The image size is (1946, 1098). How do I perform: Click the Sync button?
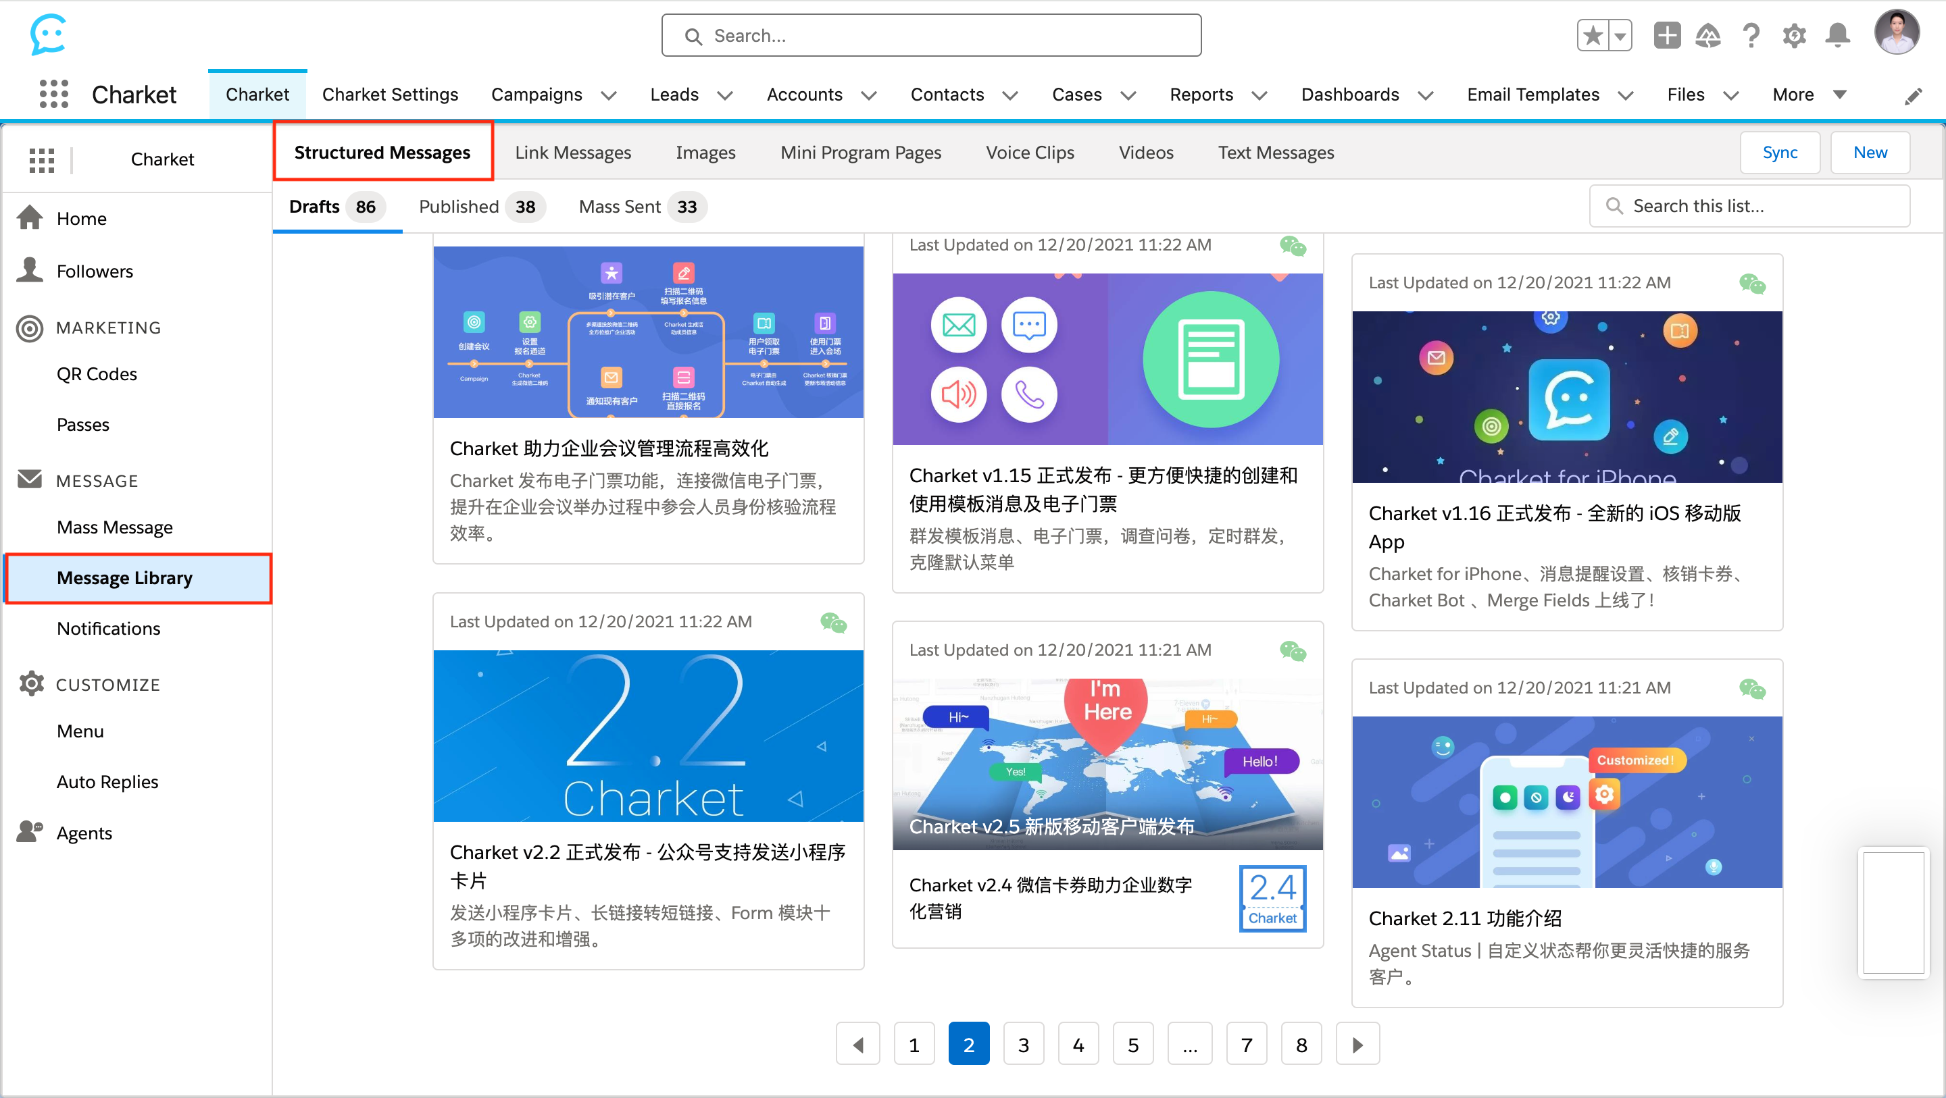coord(1780,153)
